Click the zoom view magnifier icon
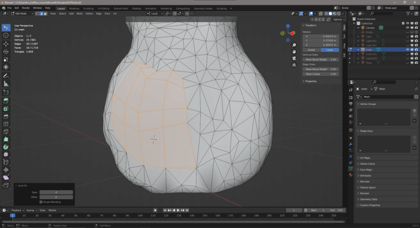 pos(294,45)
